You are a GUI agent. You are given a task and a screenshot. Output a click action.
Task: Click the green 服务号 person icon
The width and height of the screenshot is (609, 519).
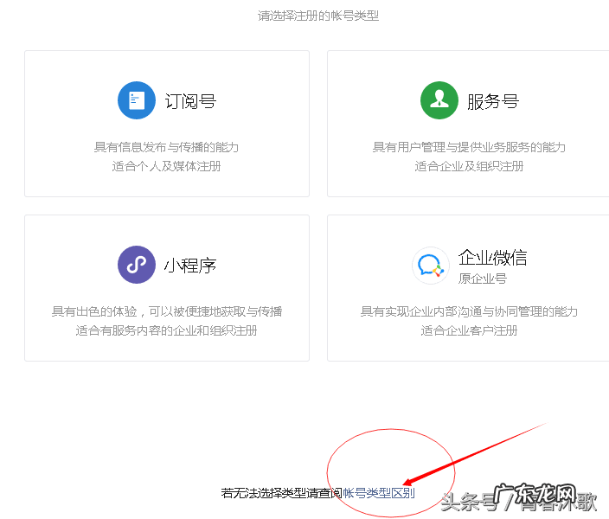point(439,100)
